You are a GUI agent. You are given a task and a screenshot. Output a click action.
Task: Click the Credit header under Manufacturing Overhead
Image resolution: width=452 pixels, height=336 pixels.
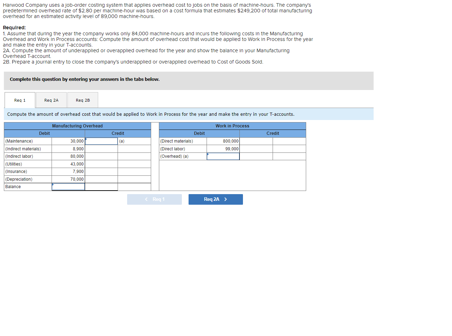coord(118,133)
